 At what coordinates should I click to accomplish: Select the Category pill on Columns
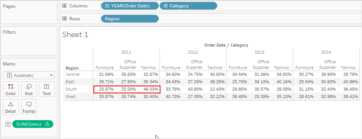[x=188, y=6]
